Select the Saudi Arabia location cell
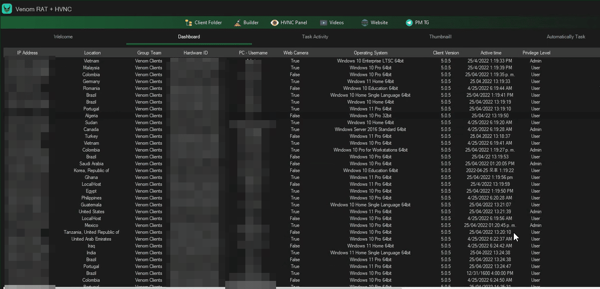 click(x=92, y=163)
